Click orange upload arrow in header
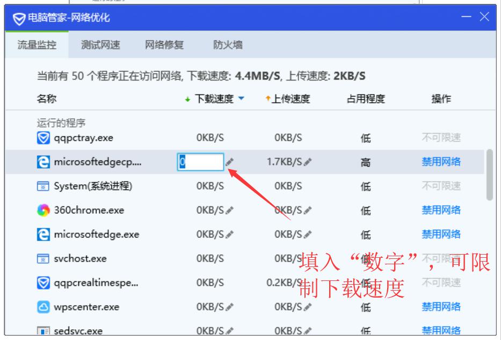 [268, 98]
